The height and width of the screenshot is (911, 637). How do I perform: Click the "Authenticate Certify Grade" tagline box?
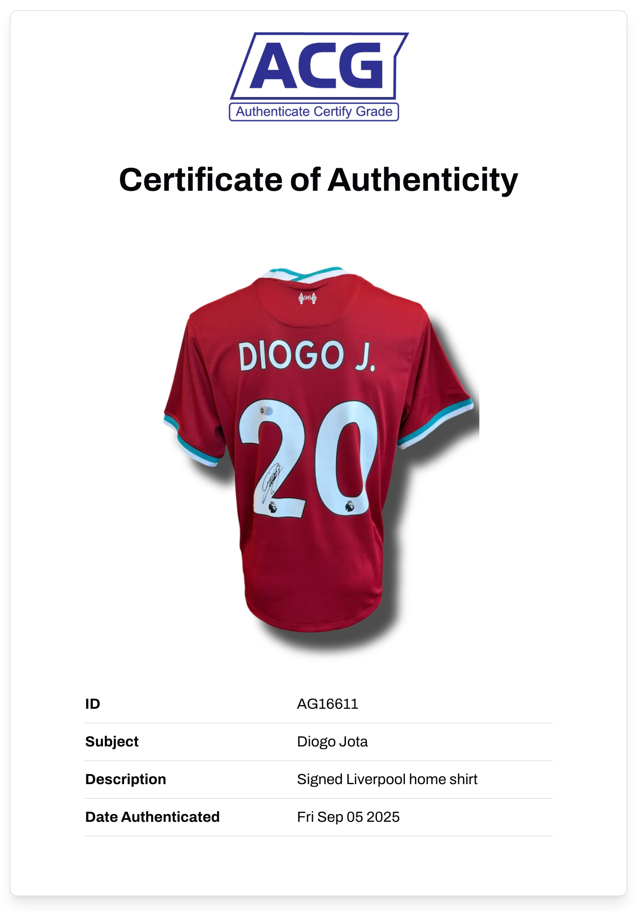click(314, 112)
